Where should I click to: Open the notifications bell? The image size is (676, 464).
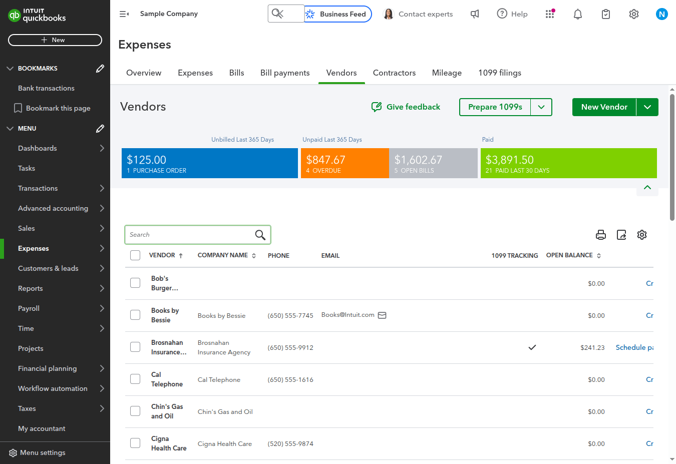click(x=578, y=14)
